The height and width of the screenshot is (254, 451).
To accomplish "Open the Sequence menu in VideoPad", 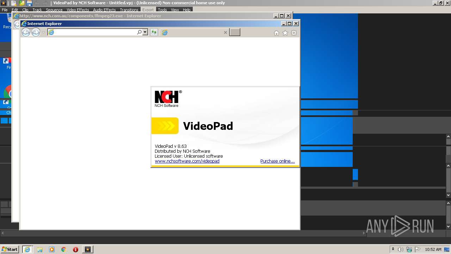I will click(x=54, y=10).
